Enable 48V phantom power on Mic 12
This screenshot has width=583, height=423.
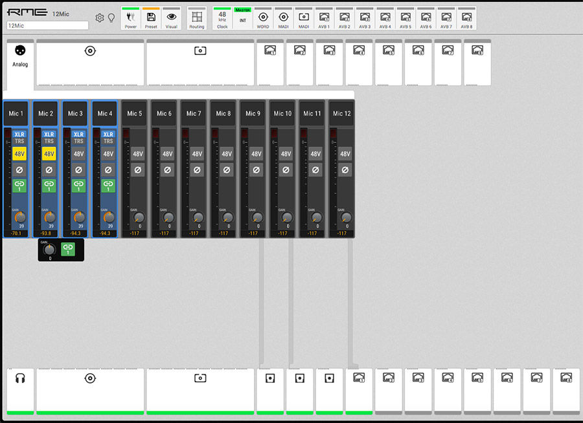coord(345,154)
